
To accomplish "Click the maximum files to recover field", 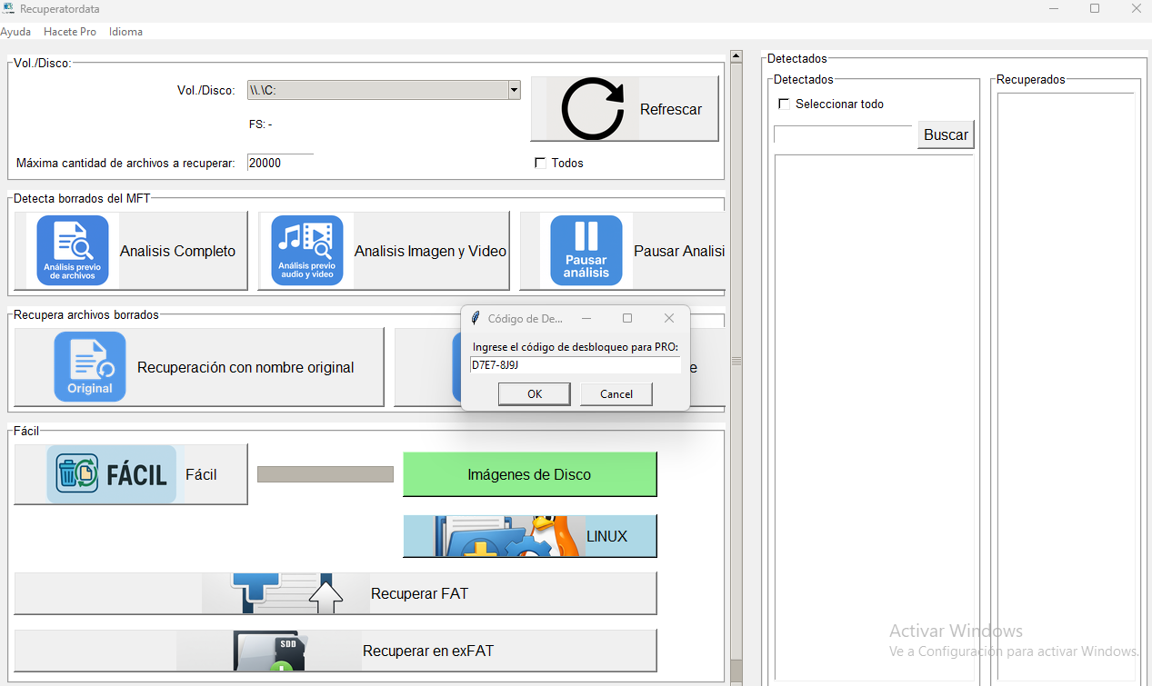I will coord(280,163).
